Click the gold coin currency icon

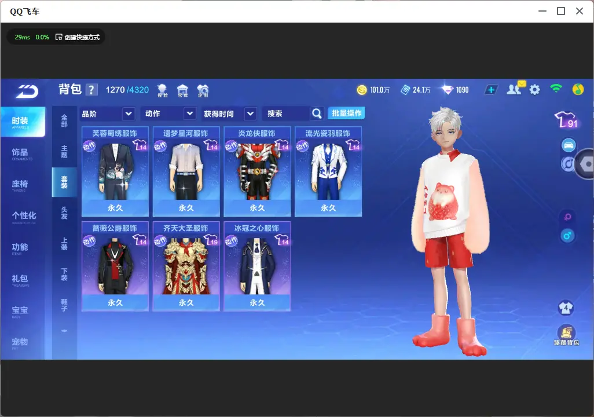pos(362,90)
